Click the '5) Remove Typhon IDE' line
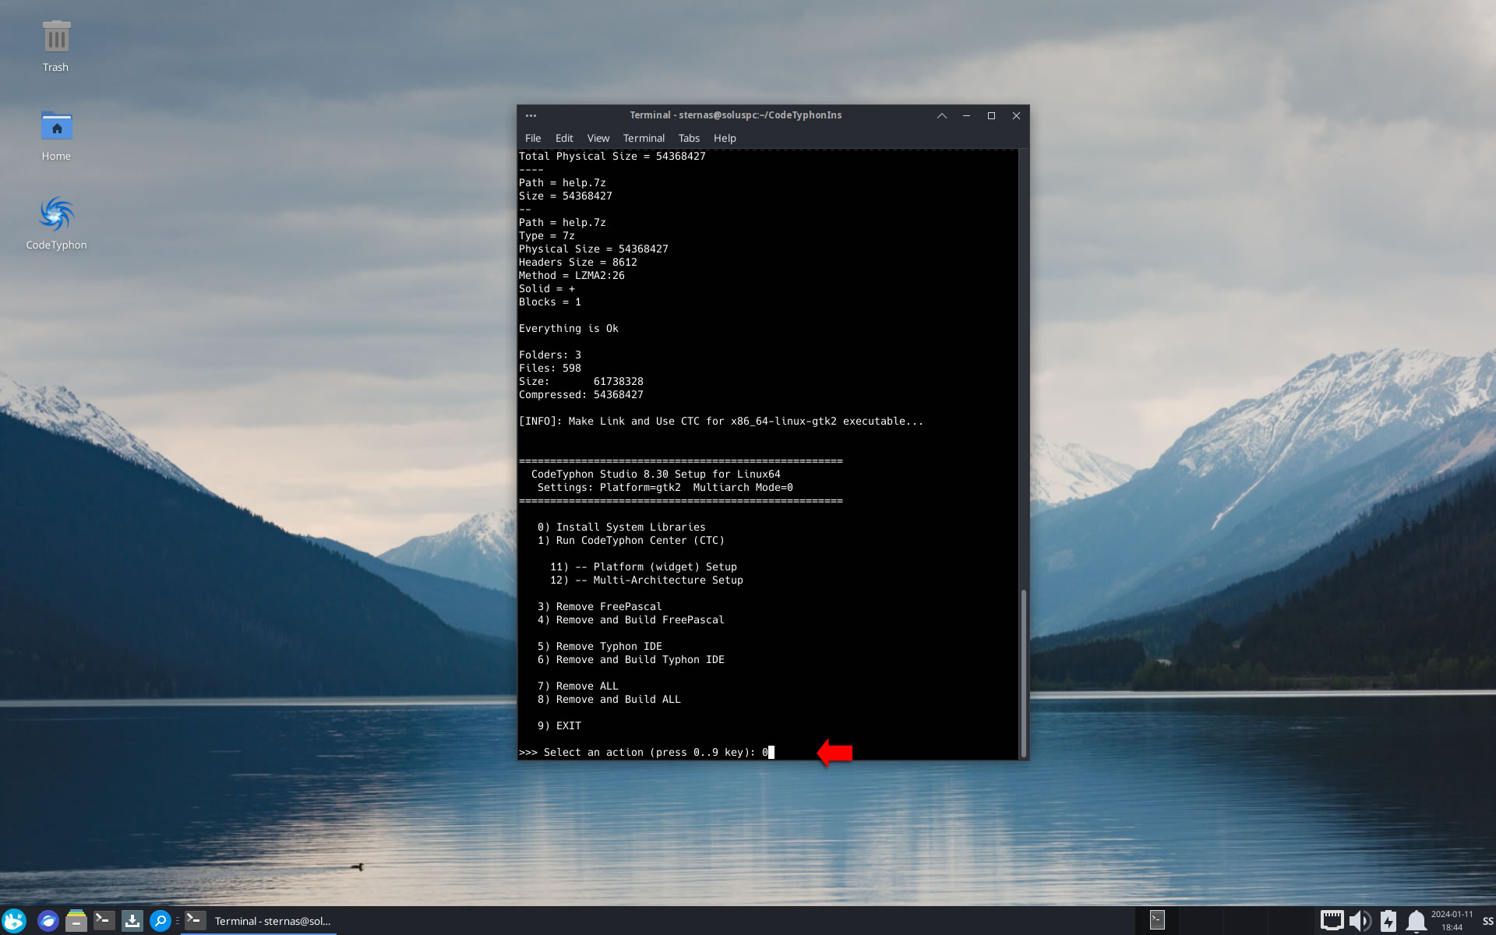Viewport: 1496px width, 935px height. click(599, 646)
